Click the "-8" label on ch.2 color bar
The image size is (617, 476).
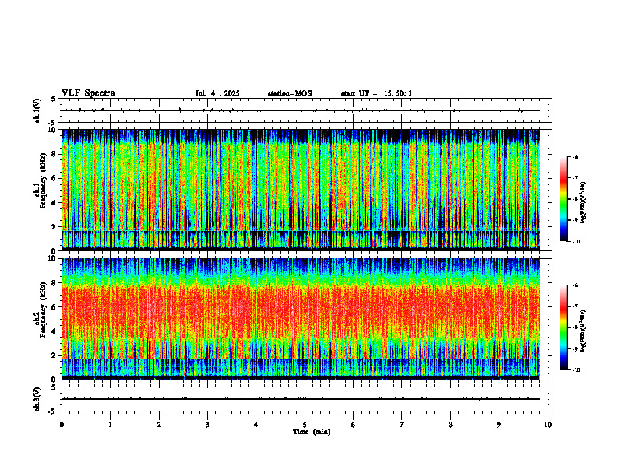coord(575,327)
